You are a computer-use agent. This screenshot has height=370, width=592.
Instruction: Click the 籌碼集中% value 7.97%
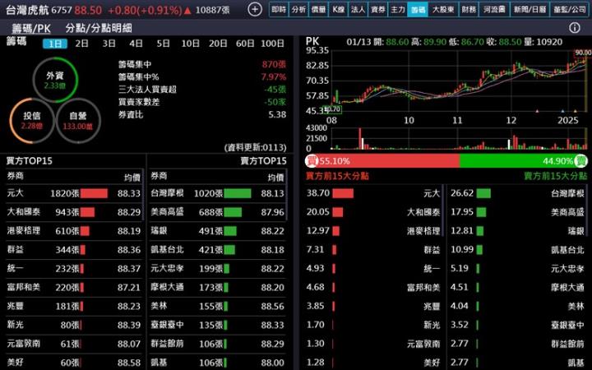274,77
